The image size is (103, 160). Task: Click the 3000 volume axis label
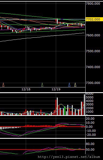pyautogui.click(x=90, y=105)
